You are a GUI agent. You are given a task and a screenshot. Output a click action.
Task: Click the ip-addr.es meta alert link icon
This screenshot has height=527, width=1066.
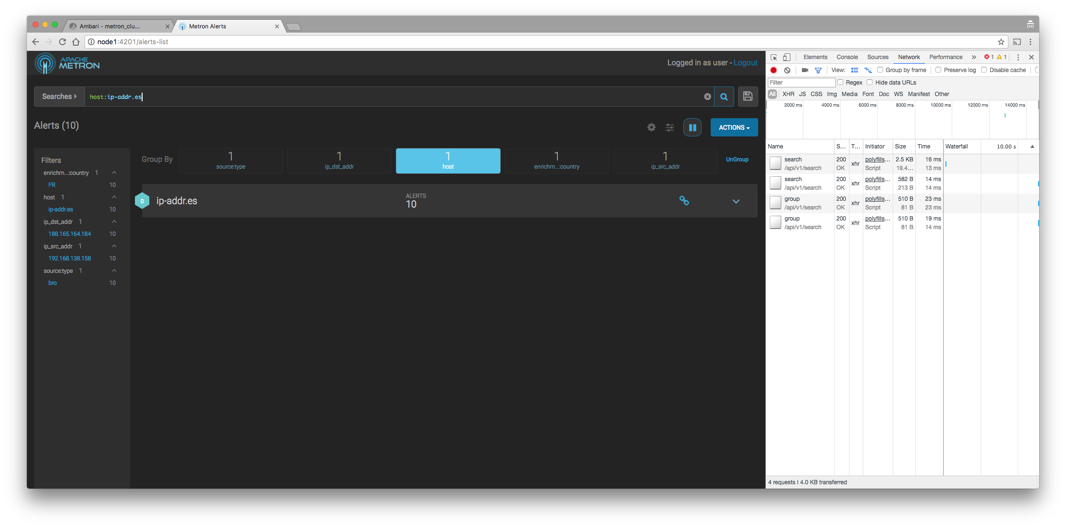click(684, 201)
